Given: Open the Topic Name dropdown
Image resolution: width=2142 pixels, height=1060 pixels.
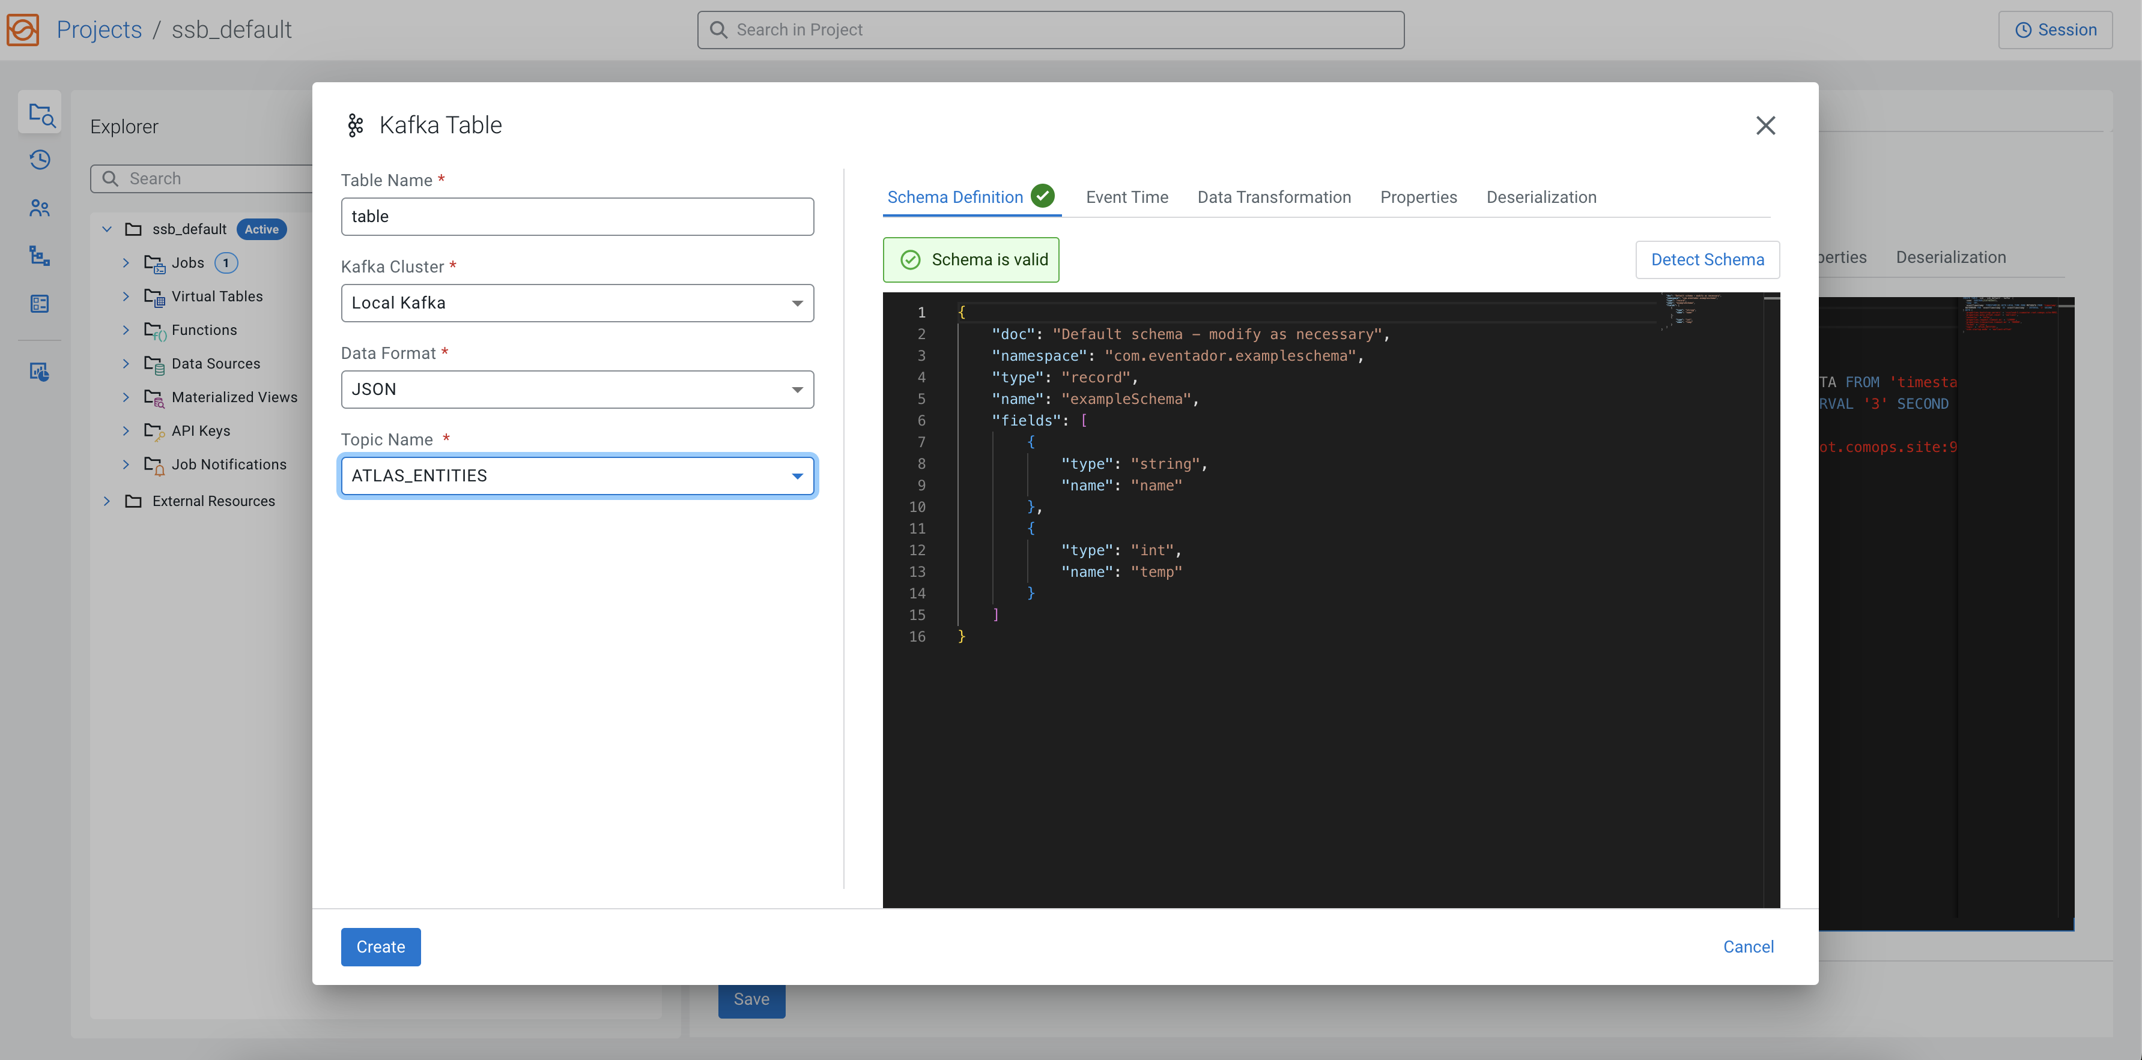Looking at the screenshot, I should [x=577, y=476].
